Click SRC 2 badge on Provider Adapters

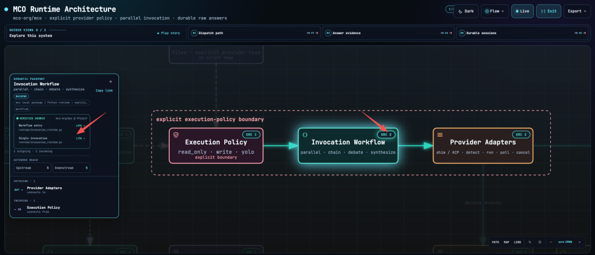click(x=521, y=135)
